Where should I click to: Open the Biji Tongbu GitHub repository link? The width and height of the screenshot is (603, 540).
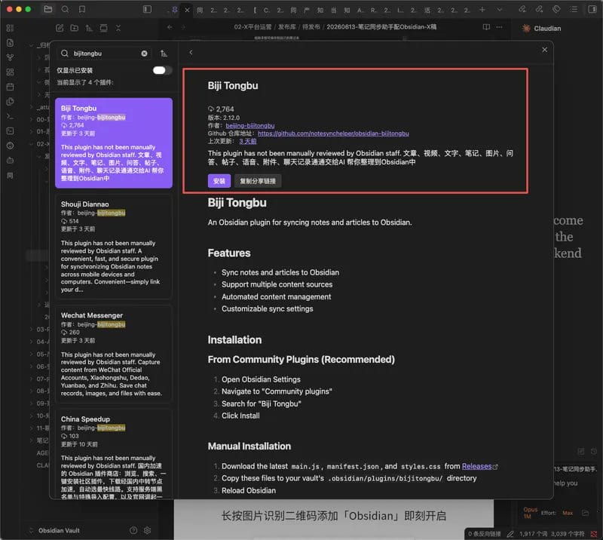coord(333,133)
